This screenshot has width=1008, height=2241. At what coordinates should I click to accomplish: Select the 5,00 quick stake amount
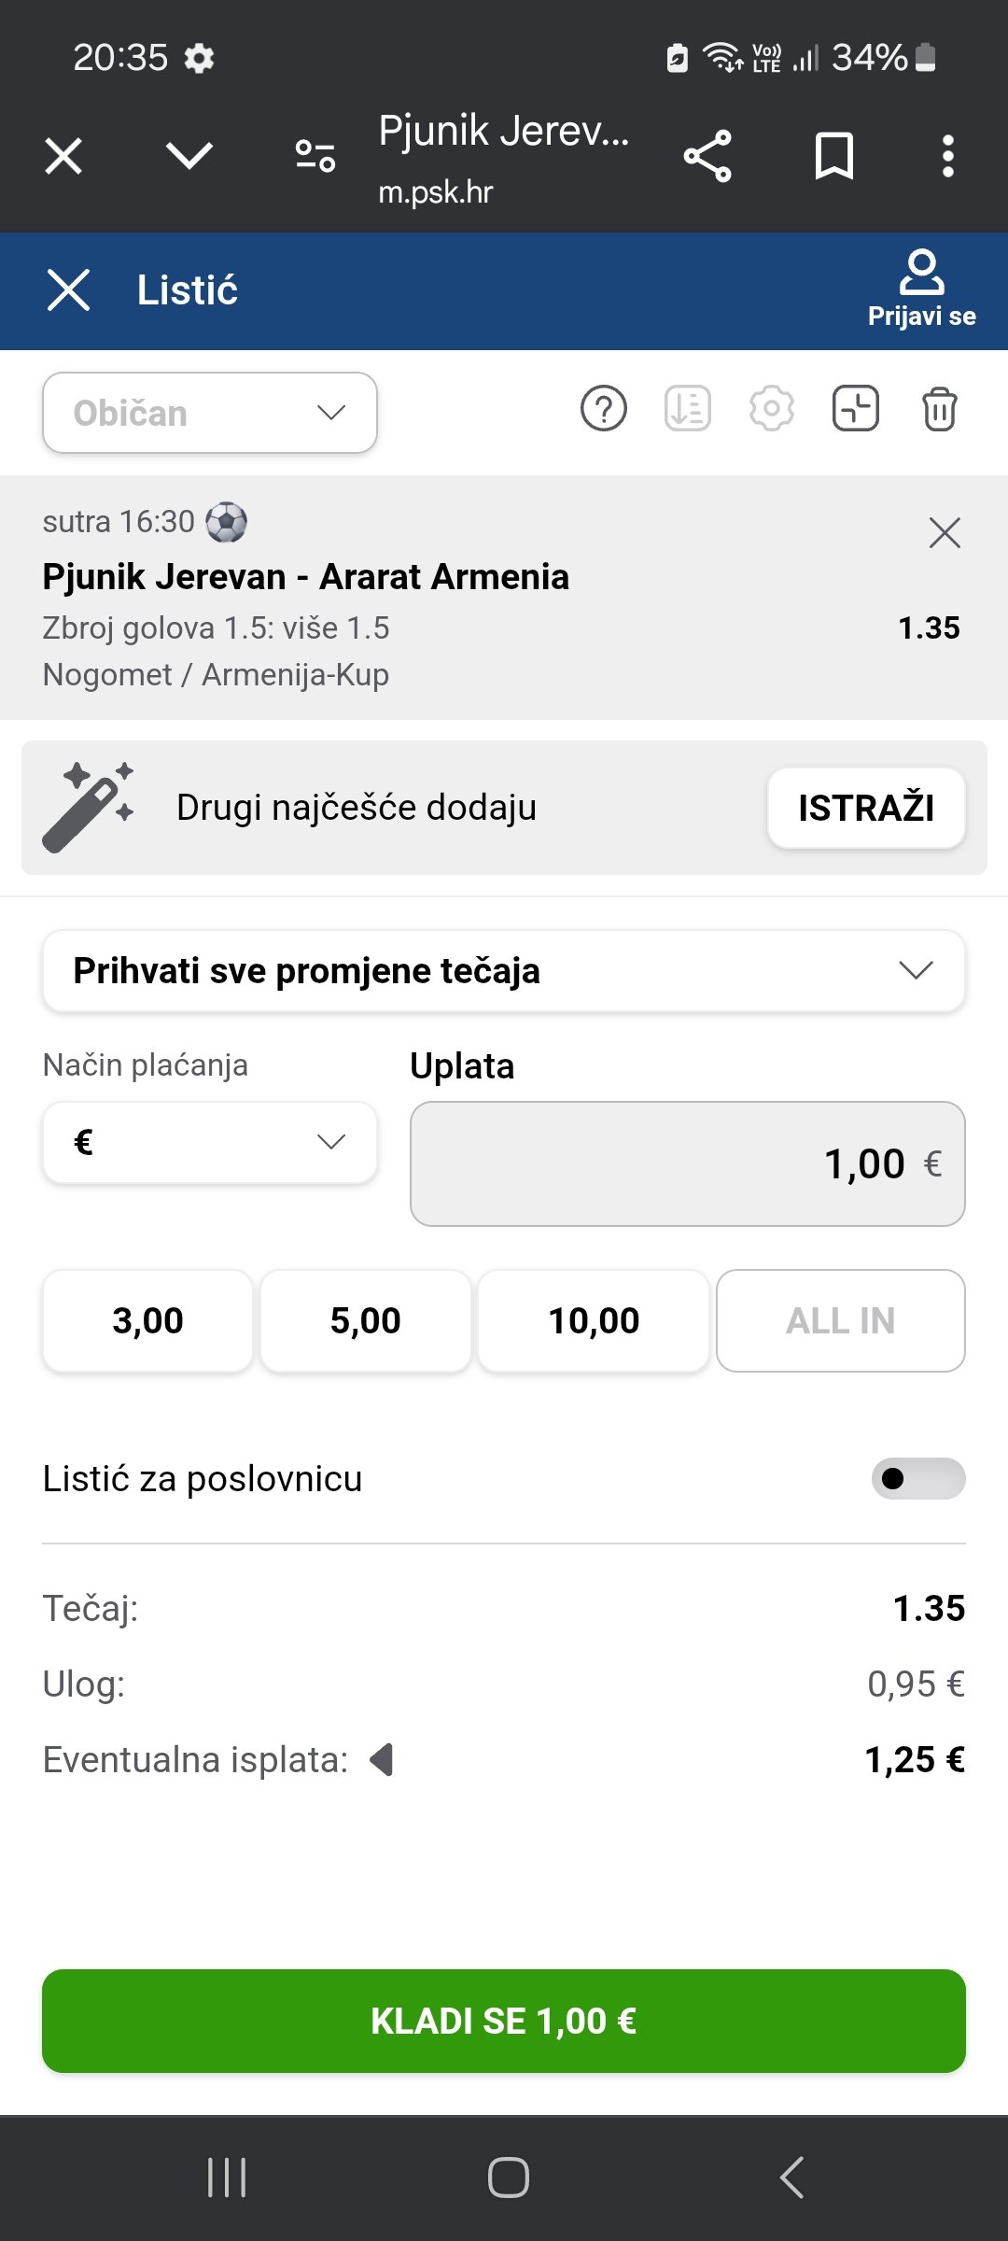coord(365,1320)
